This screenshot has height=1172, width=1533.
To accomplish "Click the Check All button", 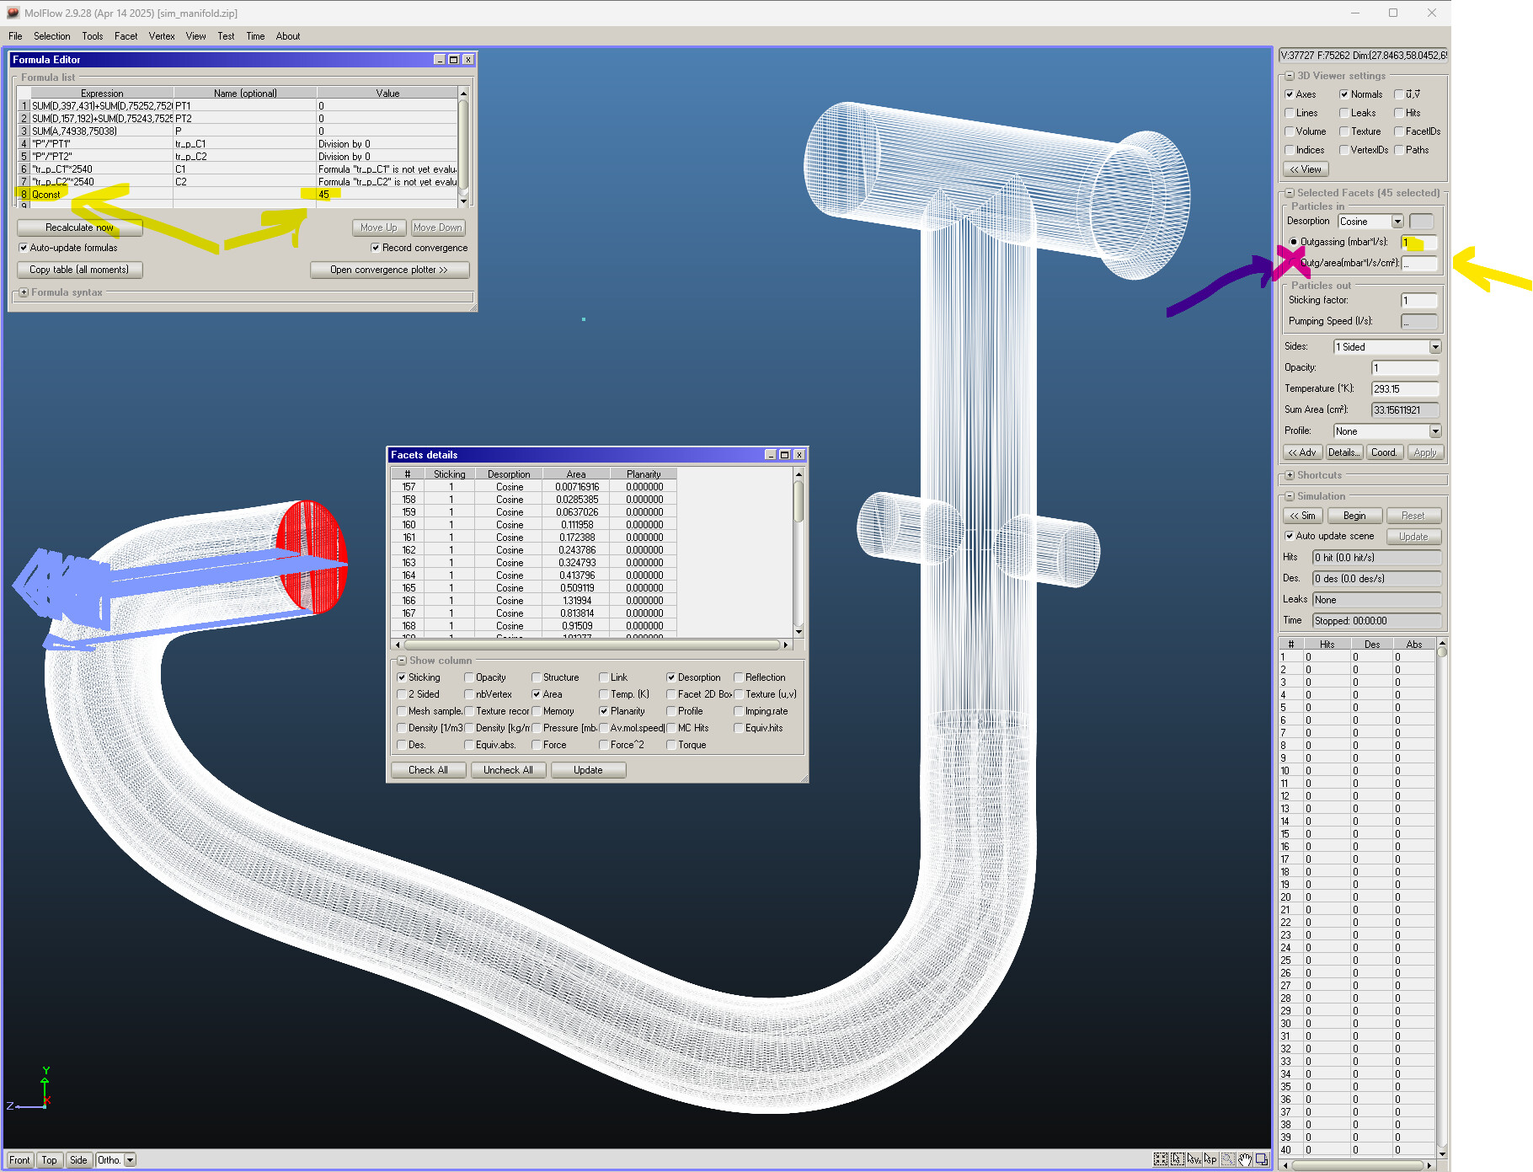I will point(428,770).
